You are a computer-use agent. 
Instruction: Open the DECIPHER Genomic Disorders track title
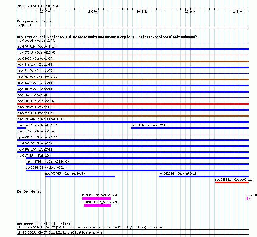click(43, 224)
